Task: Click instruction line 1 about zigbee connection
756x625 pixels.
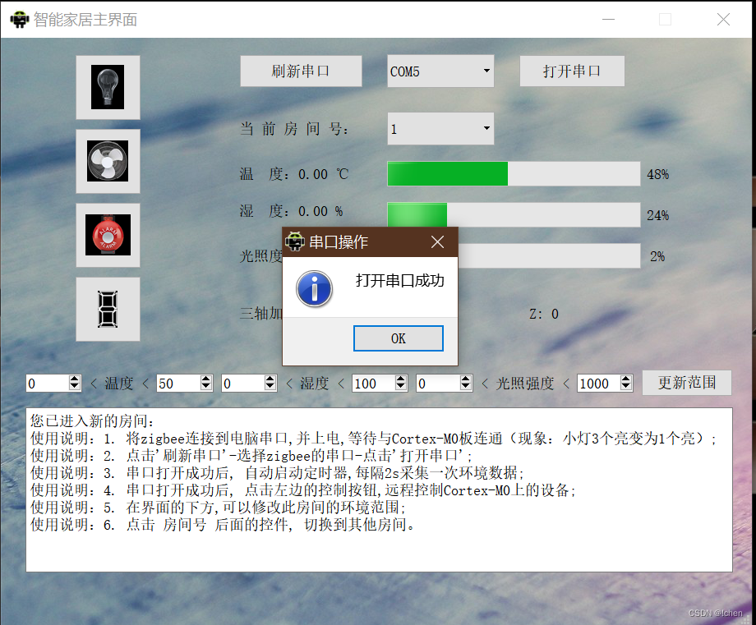Action: point(374,438)
